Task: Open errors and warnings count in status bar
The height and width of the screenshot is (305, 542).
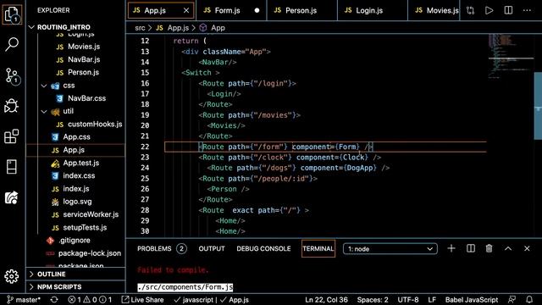Action: click(90, 300)
